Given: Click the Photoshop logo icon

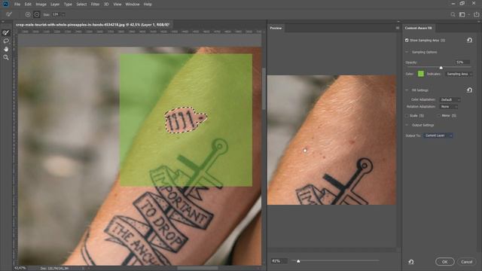Looking at the screenshot, I should [5, 4].
